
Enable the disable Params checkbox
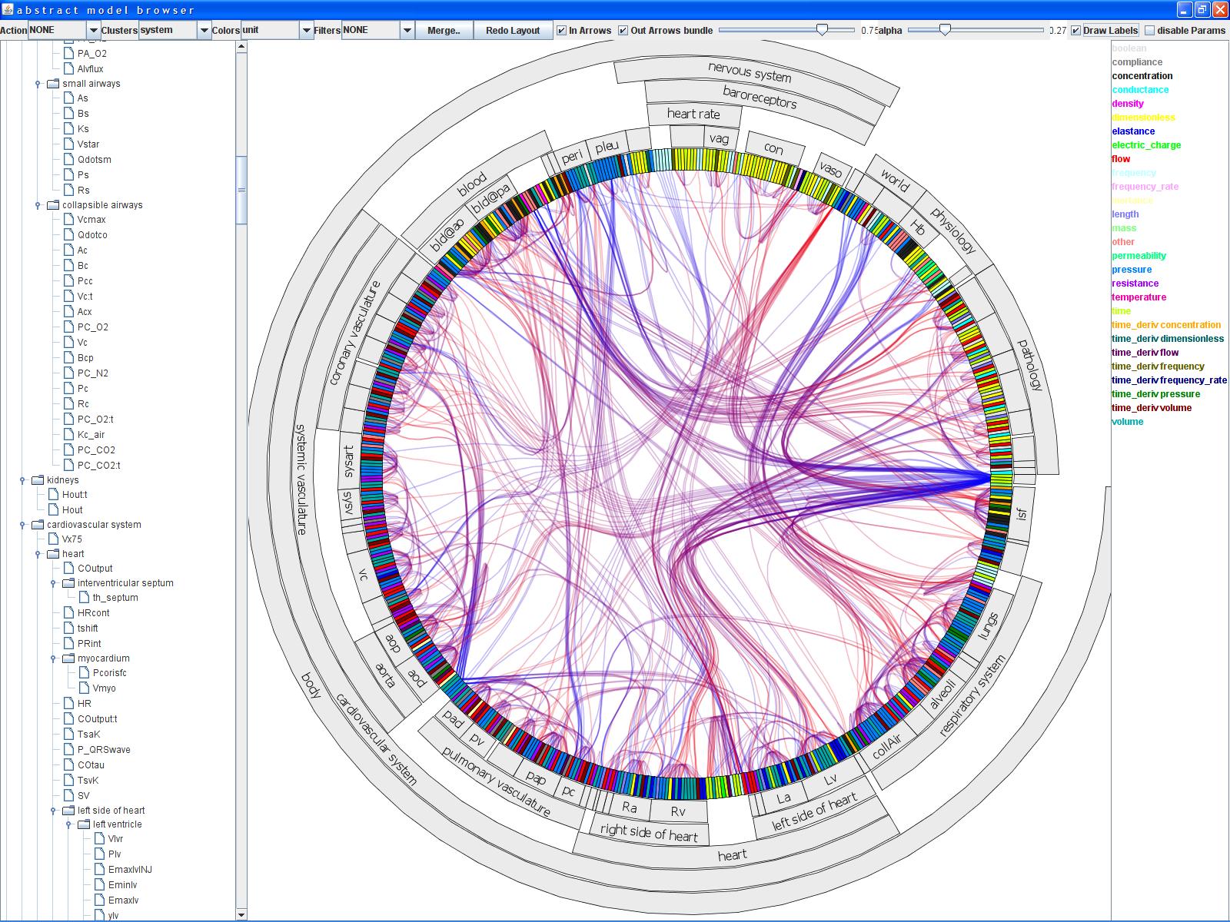coord(1149,31)
